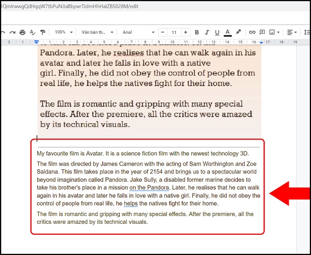
Task: Print the document with printer icon
Action: coord(22,32)
